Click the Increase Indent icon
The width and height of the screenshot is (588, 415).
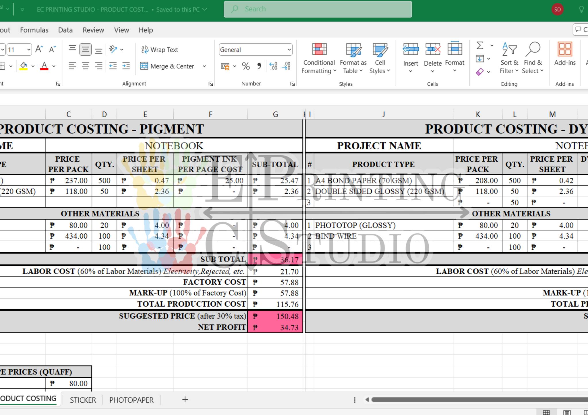pyautogui.click(x=126, y=66)
